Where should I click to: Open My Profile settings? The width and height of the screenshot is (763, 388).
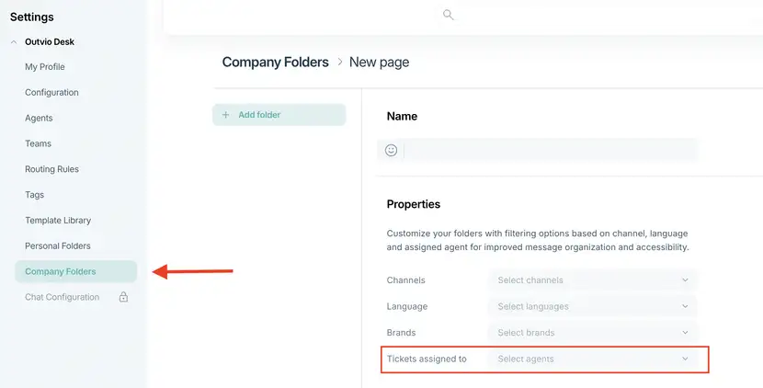click(45, 67)
